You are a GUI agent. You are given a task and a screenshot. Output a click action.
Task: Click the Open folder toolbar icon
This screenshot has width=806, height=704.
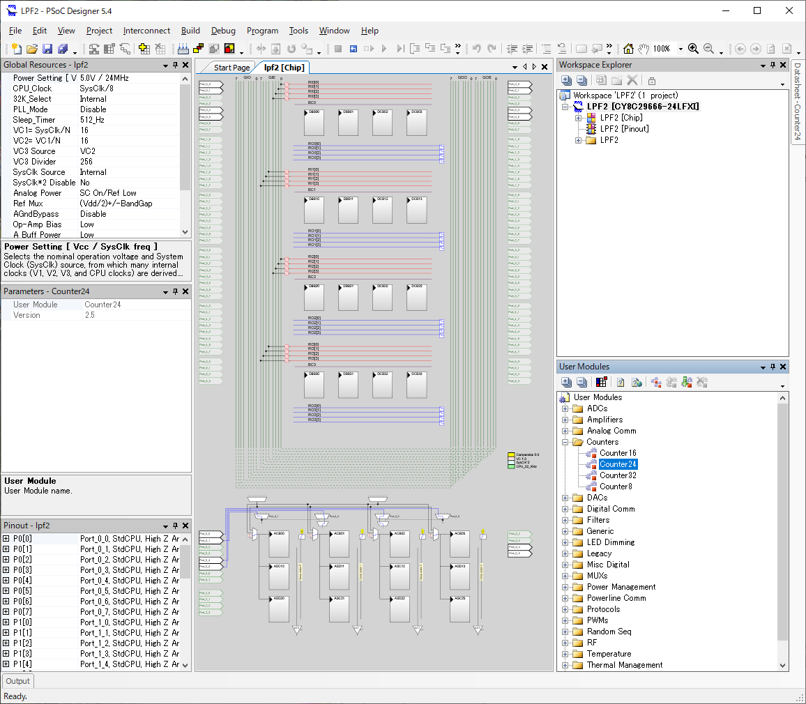(x=32, y=49)
